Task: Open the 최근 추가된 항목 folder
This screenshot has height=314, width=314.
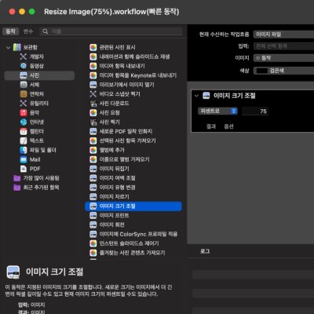Action: [x=37, y=188]
